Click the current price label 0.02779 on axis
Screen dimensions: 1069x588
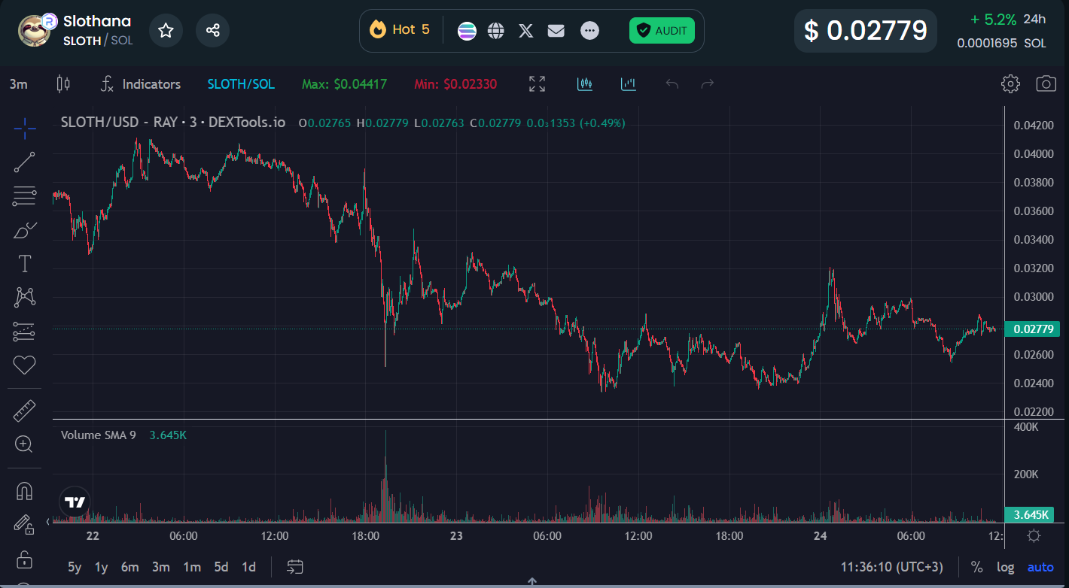click(x=1032, y=329)
